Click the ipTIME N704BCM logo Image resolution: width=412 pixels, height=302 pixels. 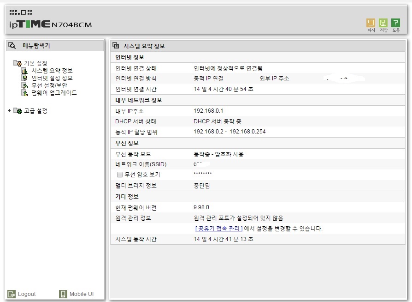point(50,24)
